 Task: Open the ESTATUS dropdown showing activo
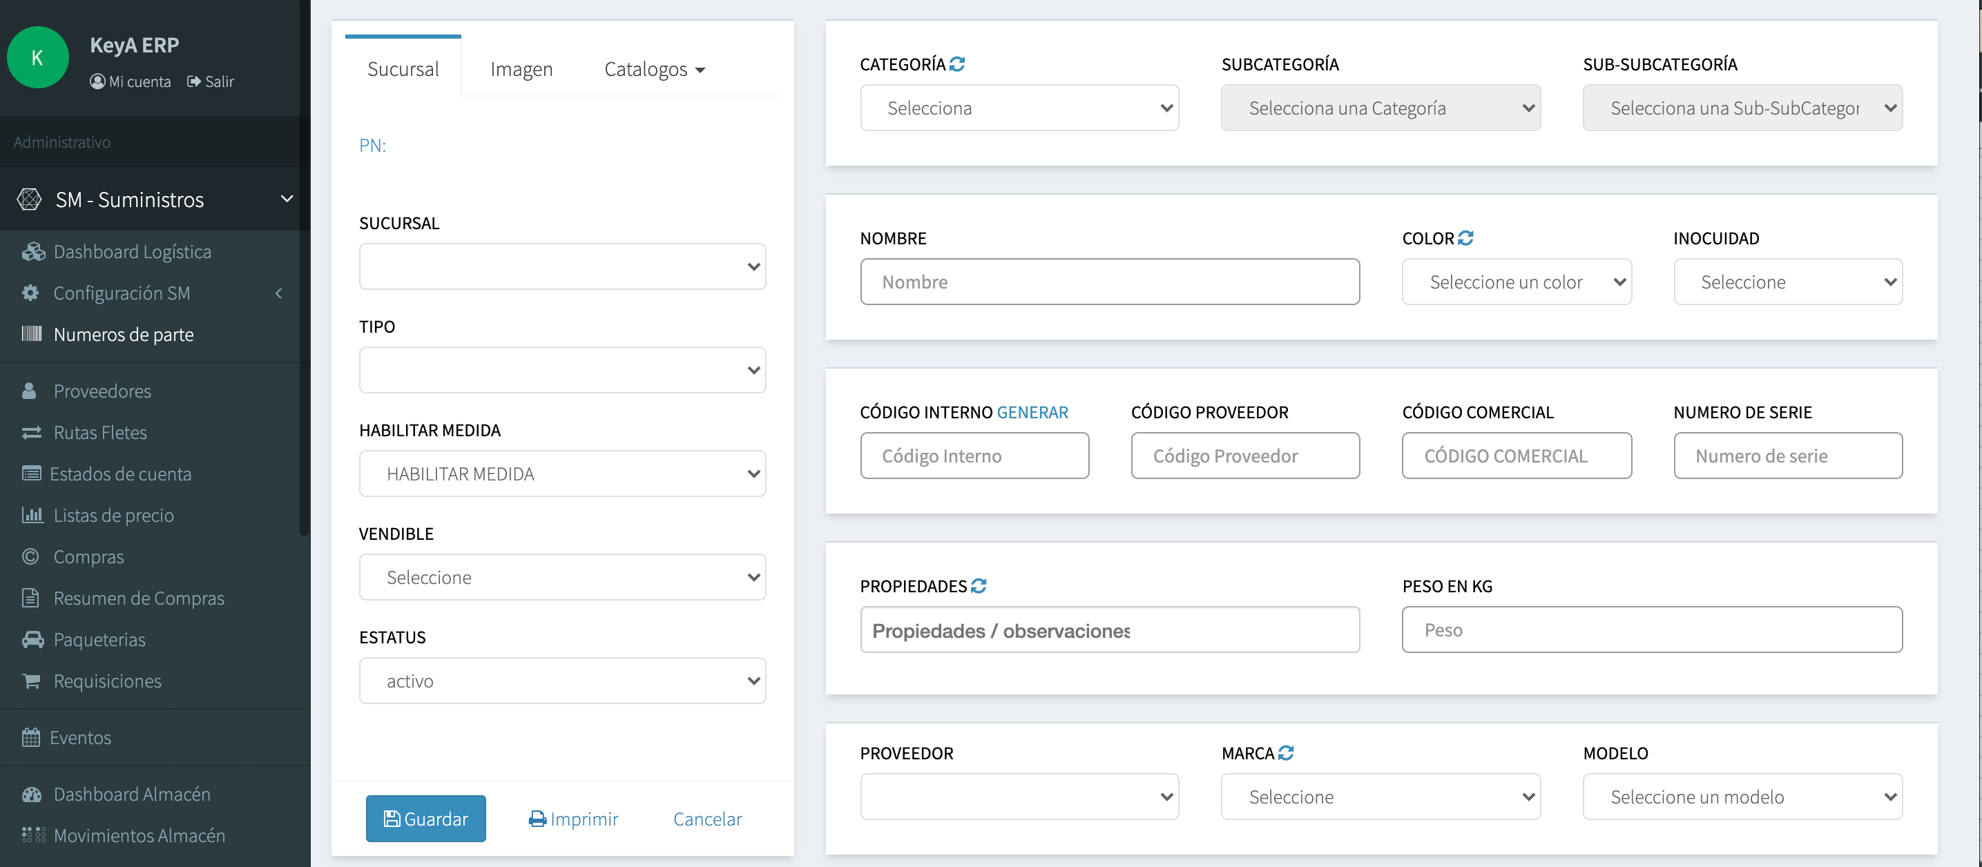click(561, 681)
